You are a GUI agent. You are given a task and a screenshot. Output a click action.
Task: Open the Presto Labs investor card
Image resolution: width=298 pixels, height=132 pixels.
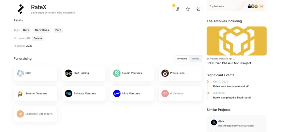coord(180,73)
